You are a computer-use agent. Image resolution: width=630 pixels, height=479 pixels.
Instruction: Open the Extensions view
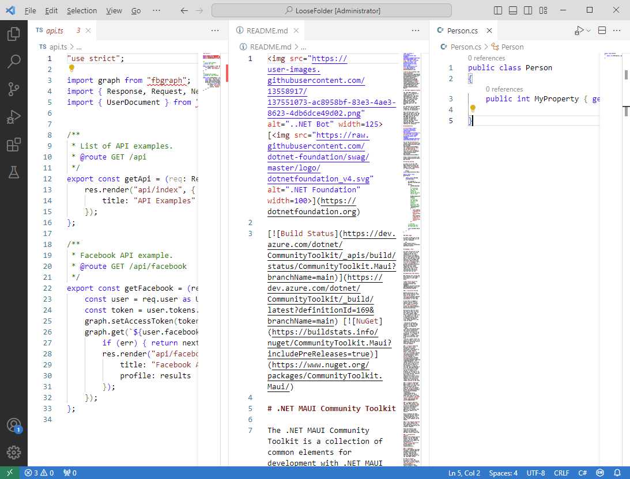(x=14, y=145)
